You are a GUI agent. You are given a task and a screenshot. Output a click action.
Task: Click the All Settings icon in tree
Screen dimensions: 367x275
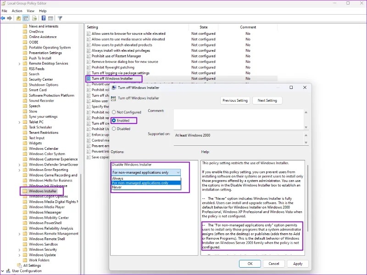[x=19, y=265]
